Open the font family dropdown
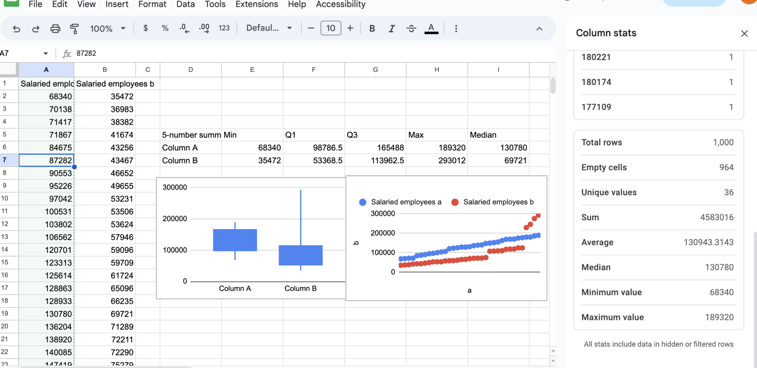This screenshot has height=368, width=757. [x=269, y=28]
